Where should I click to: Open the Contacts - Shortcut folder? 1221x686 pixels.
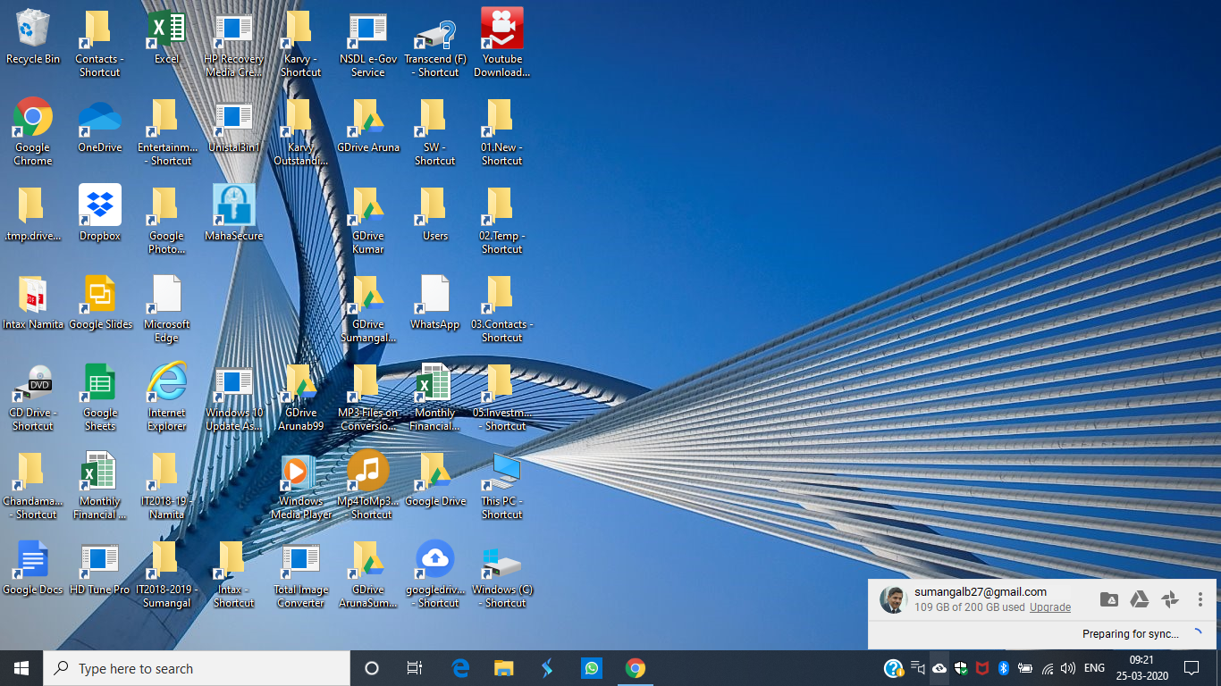pos(100,43)
